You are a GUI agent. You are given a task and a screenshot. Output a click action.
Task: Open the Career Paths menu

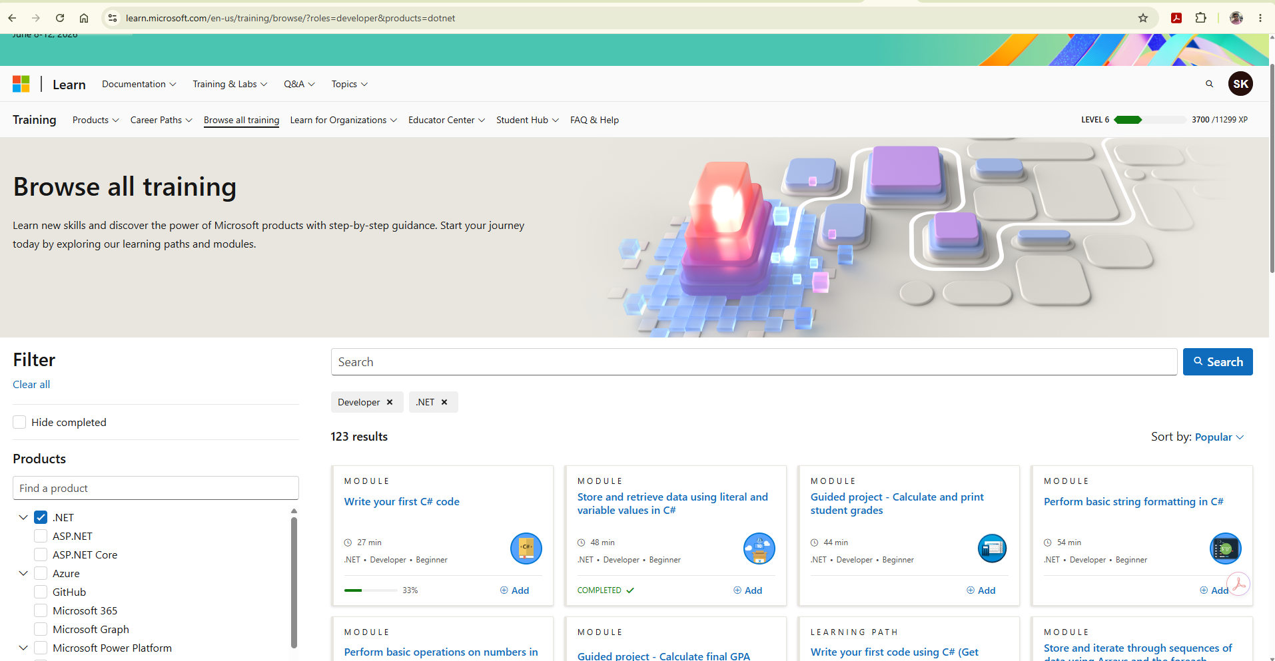[161, 120]
